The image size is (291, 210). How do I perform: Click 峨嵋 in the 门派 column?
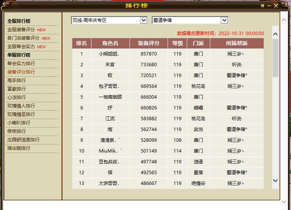point(198,108)
